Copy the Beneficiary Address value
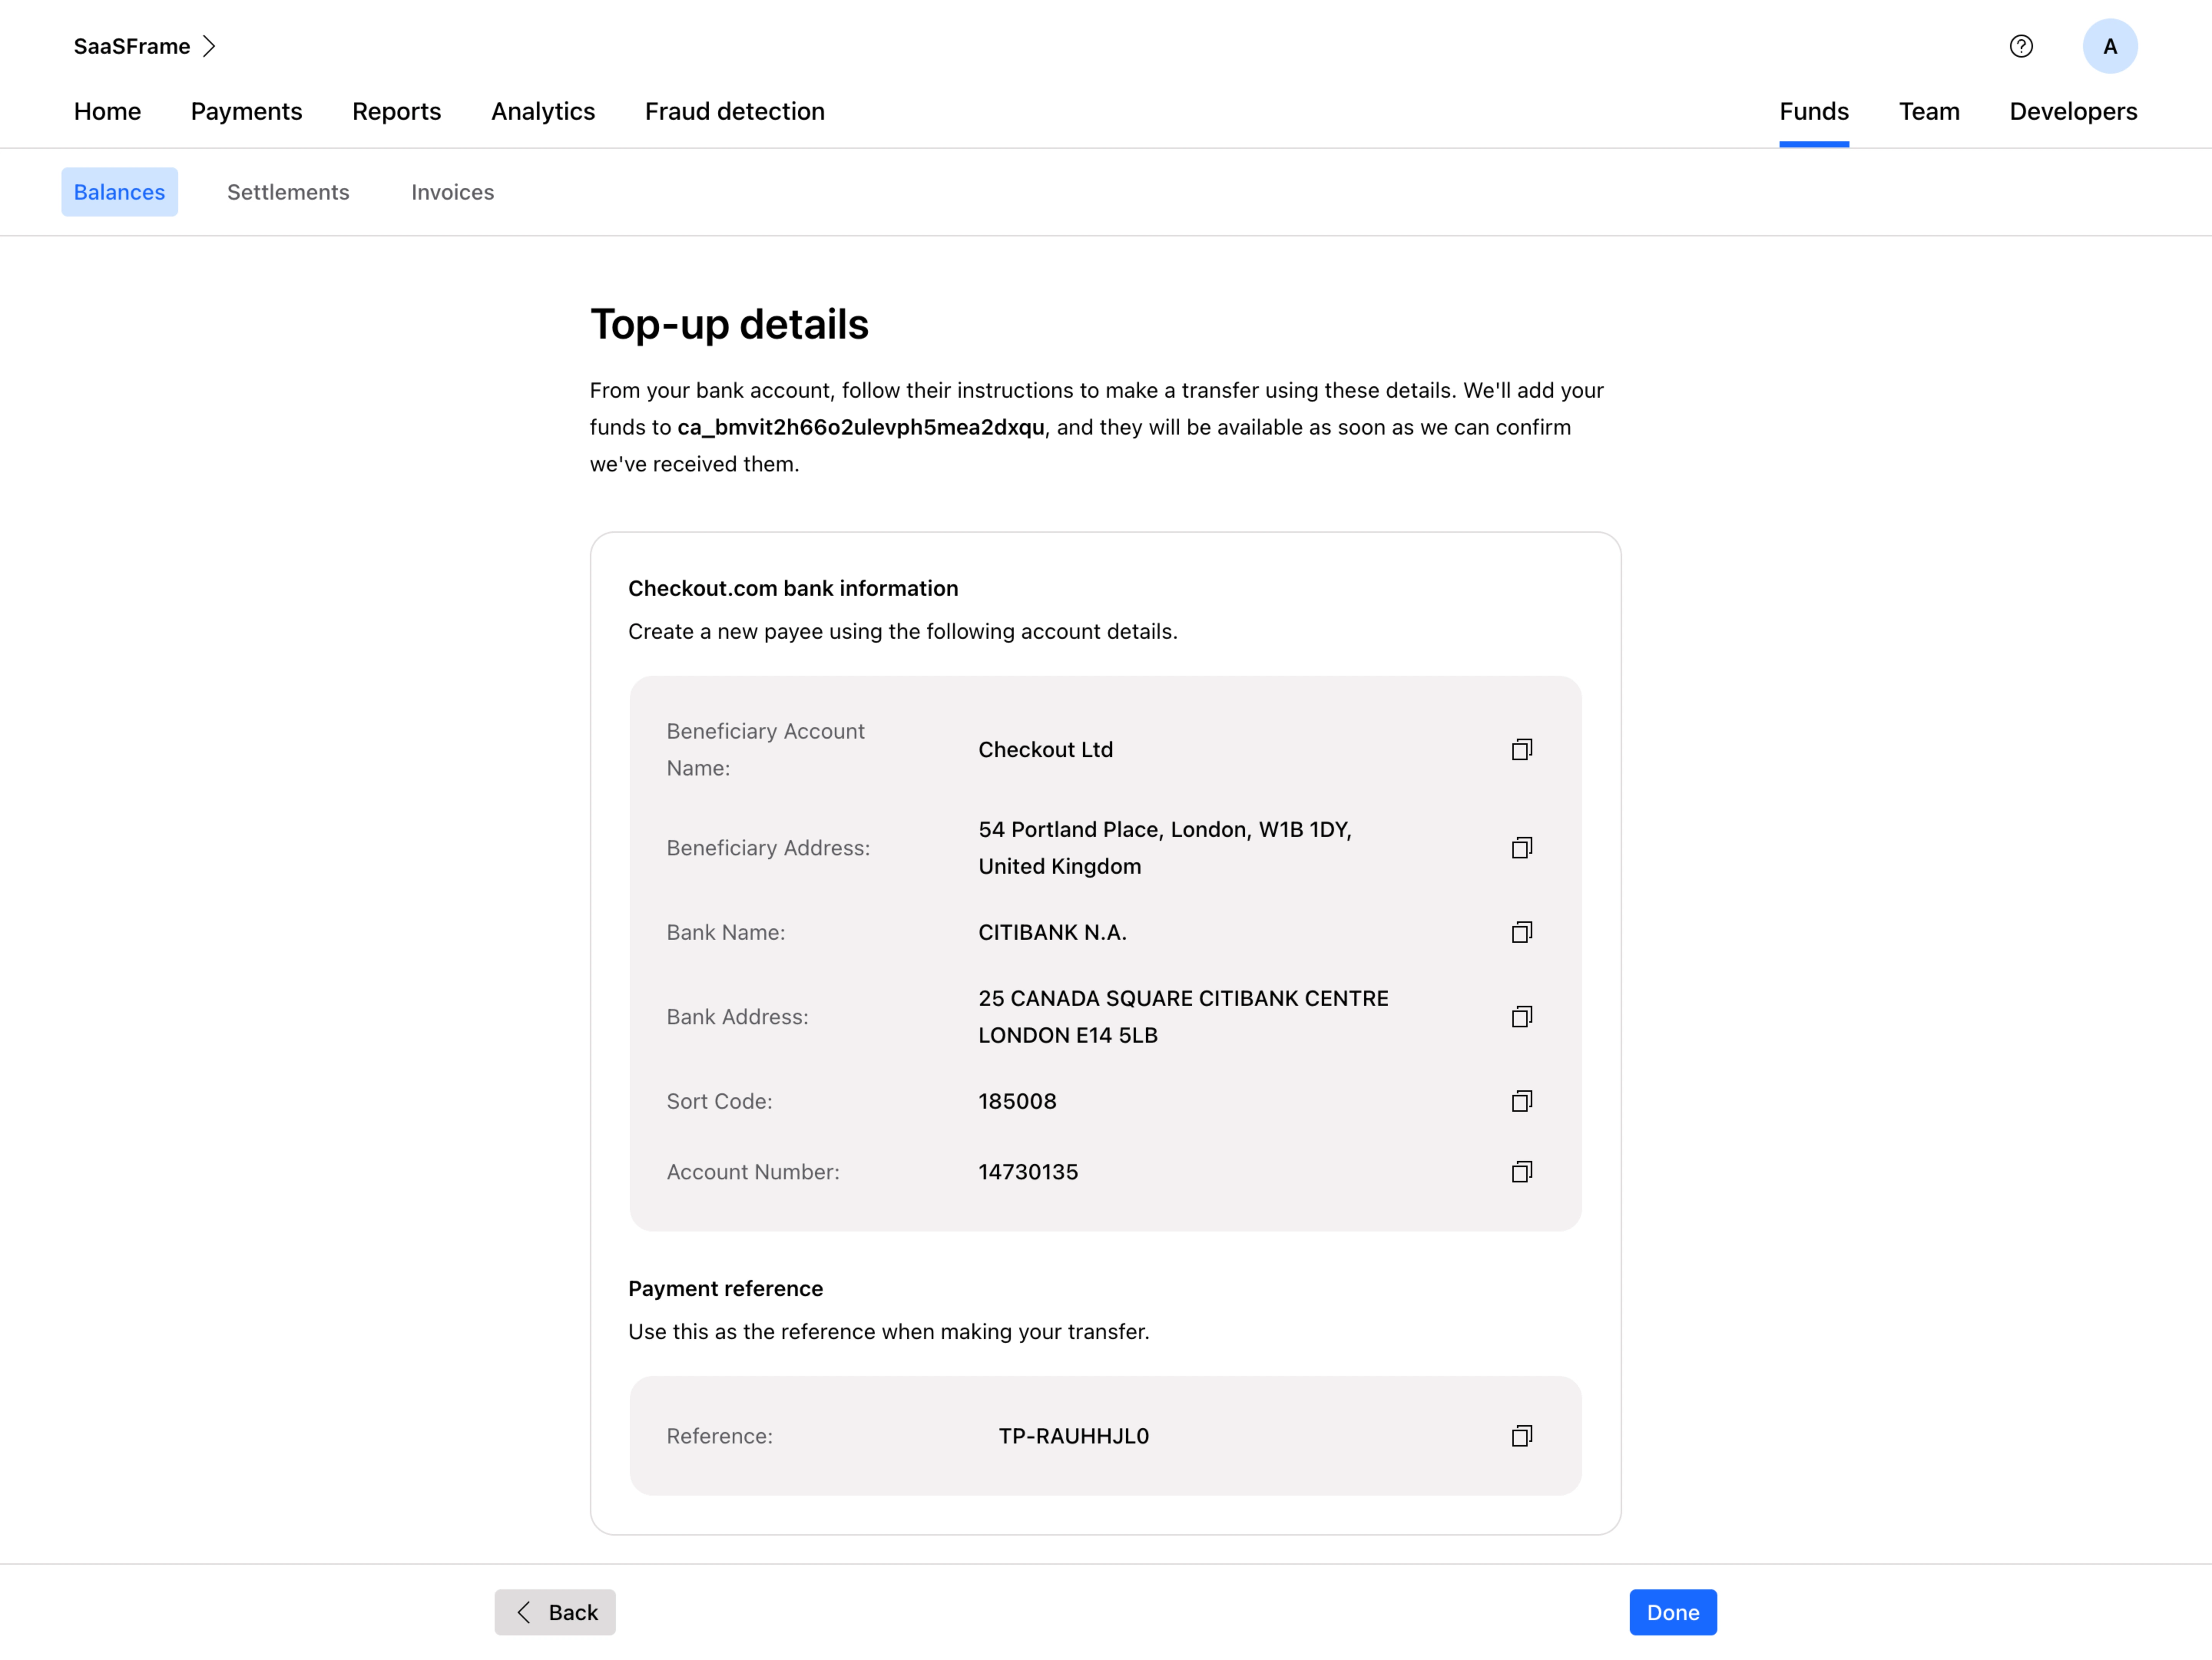The image size is (2212, 1660). click(1521, 848)
